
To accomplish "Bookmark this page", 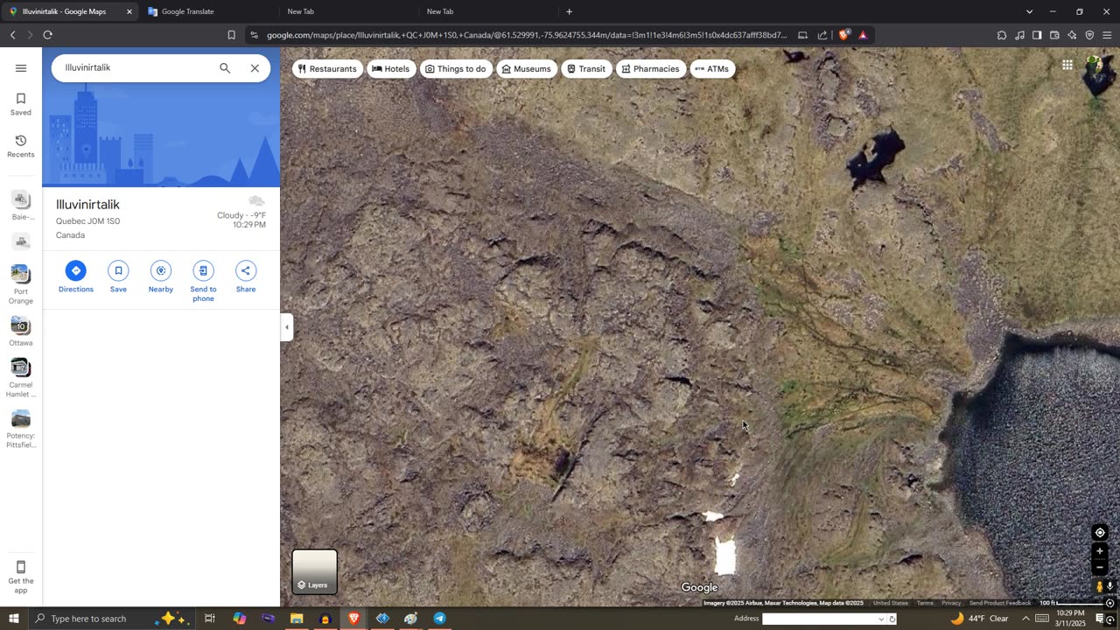I will pos(231,35).
